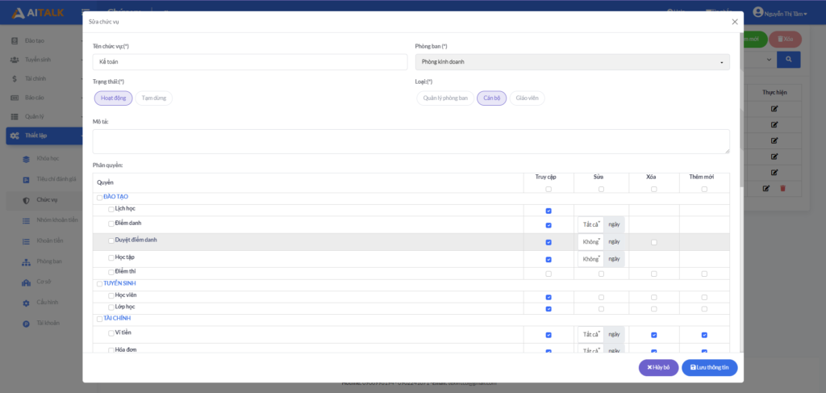Click the Phòng ban hierarchy icon in sidebar

(x=26, y=261)
